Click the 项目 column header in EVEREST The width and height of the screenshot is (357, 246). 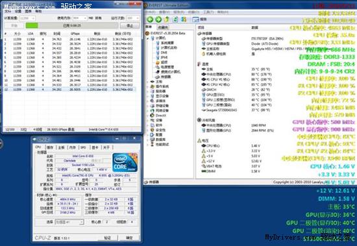201,27
